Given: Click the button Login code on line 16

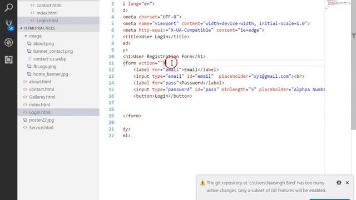Looking at the screenshot, I should click(162, 96).
